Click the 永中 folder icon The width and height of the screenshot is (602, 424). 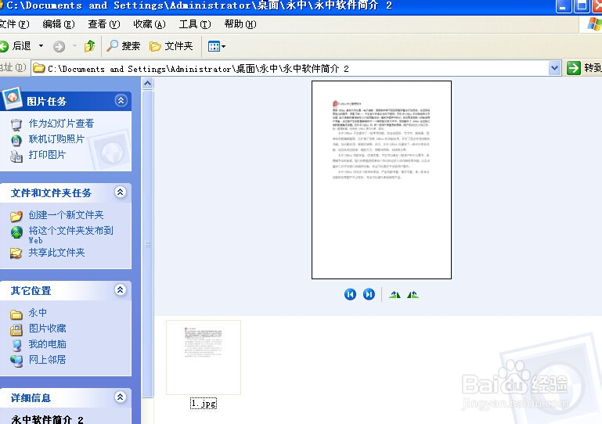[16, 314]
